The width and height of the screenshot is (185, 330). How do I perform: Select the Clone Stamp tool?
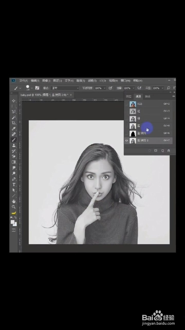click(14, 145)
